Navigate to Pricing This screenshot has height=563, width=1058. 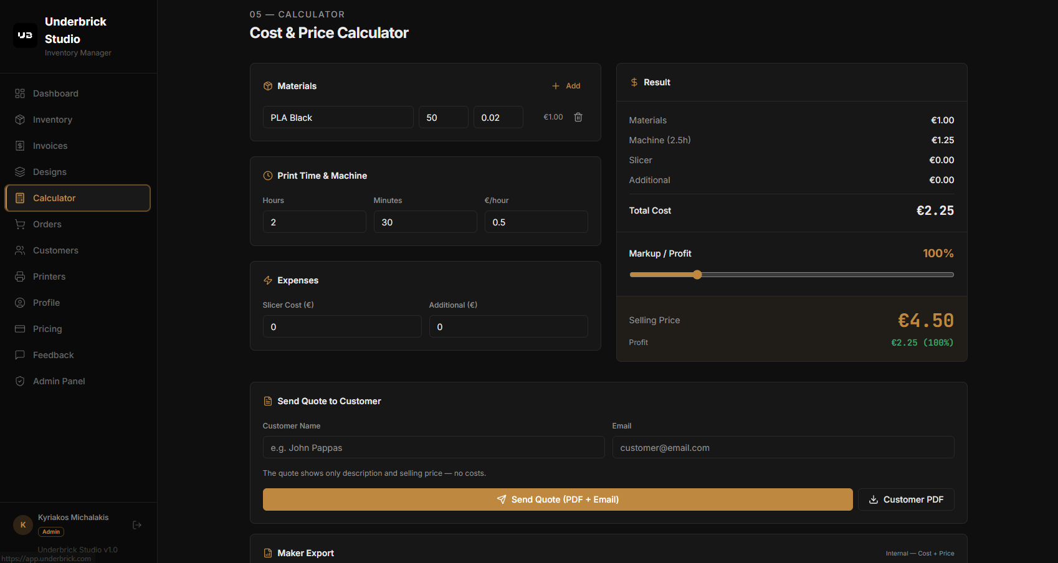78,329
